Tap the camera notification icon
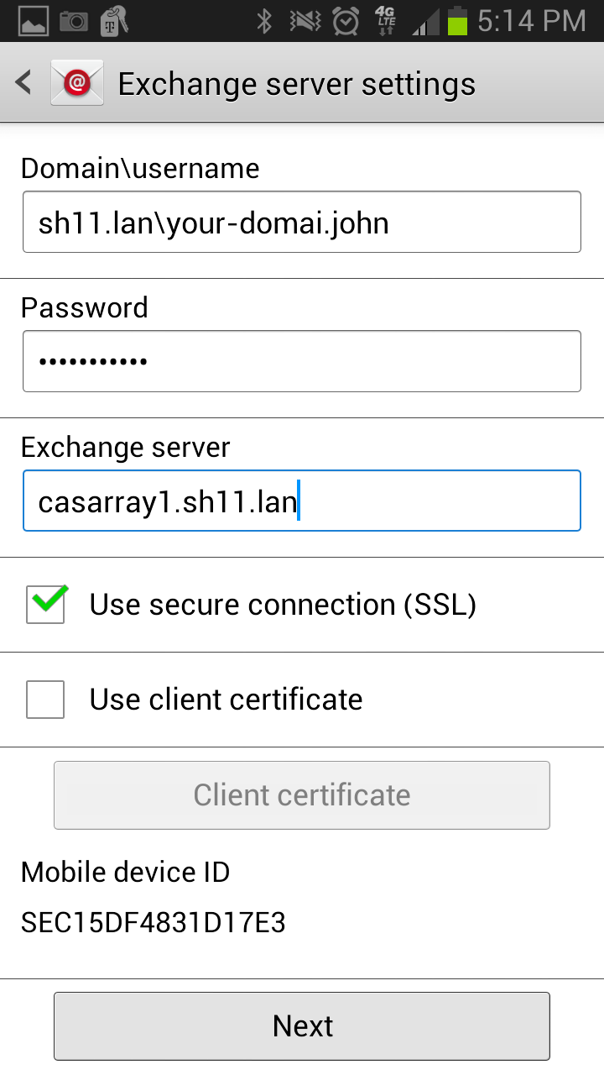 click(x=73, y=20)
